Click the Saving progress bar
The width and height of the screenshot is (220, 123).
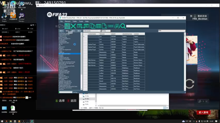click(x=65, y=92)
